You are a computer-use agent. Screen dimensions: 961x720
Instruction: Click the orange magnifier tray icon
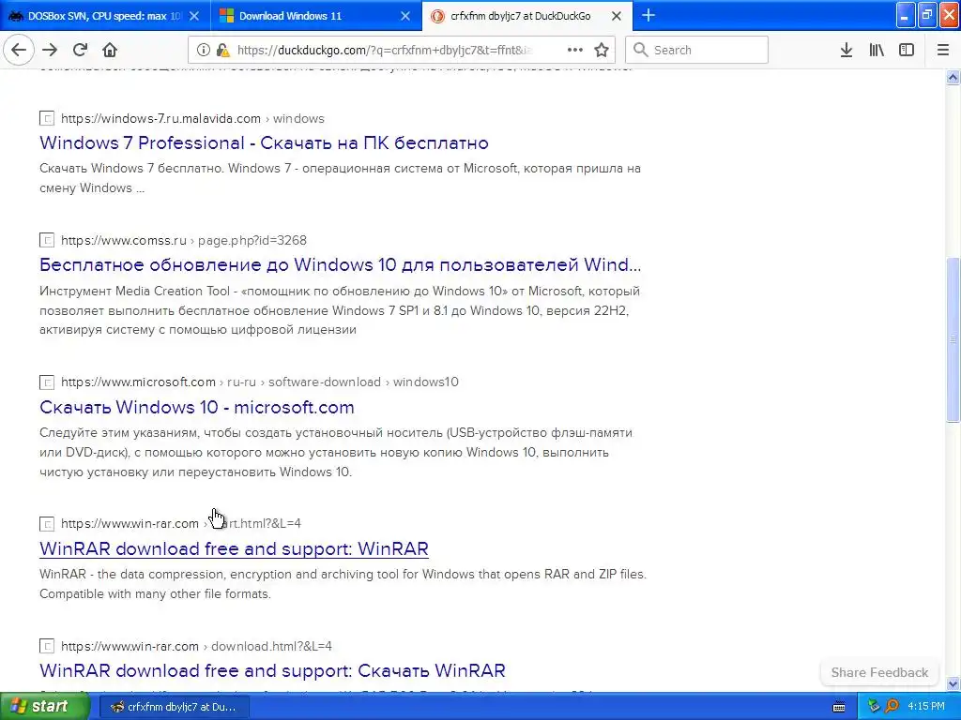tap(892, 707)
